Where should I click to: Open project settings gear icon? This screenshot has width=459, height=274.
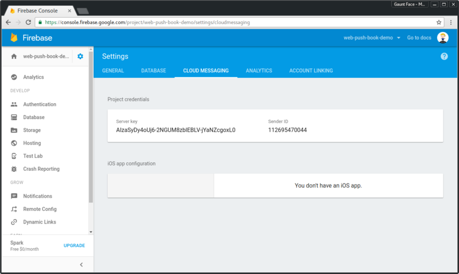click(x=80, y=56)
